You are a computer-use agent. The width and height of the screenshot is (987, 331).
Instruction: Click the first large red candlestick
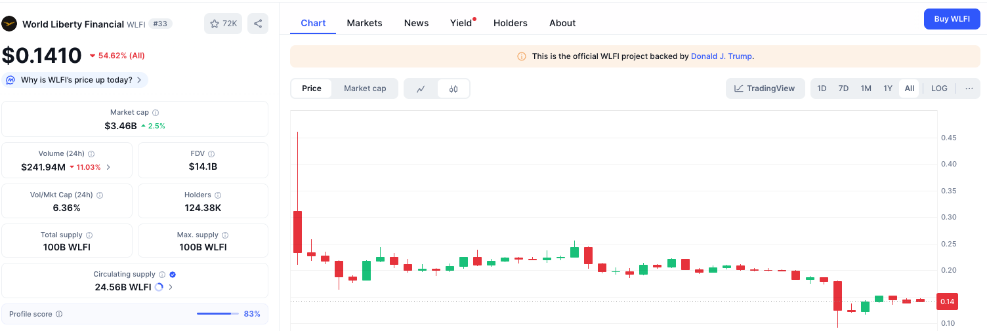point(297,231)
